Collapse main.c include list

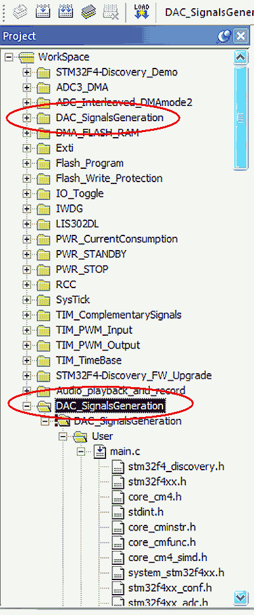[x=81, y=451]
